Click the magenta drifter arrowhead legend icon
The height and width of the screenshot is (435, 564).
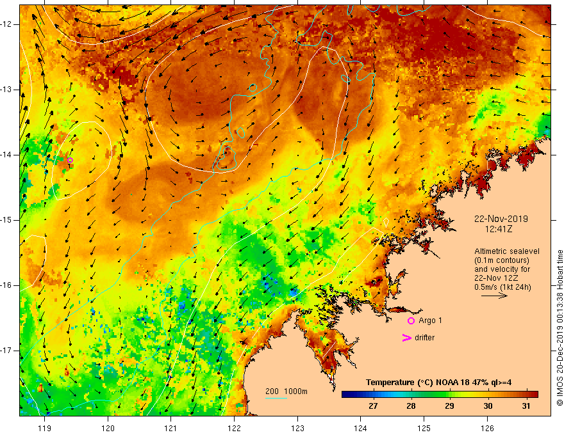click(x=407, y=338)
